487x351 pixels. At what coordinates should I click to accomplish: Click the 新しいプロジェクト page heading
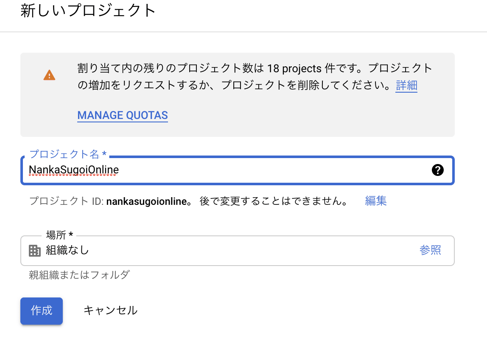click(x=88, y=11)
